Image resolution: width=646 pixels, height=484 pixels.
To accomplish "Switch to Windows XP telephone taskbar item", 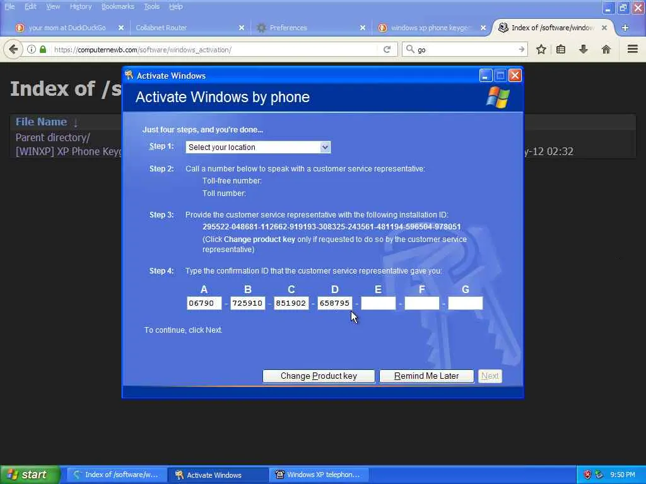I will click(x=319, y=475).
